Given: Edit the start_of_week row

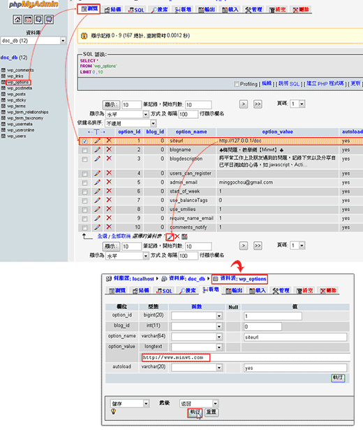Looking at the screenshot, I should pos(97,192).
